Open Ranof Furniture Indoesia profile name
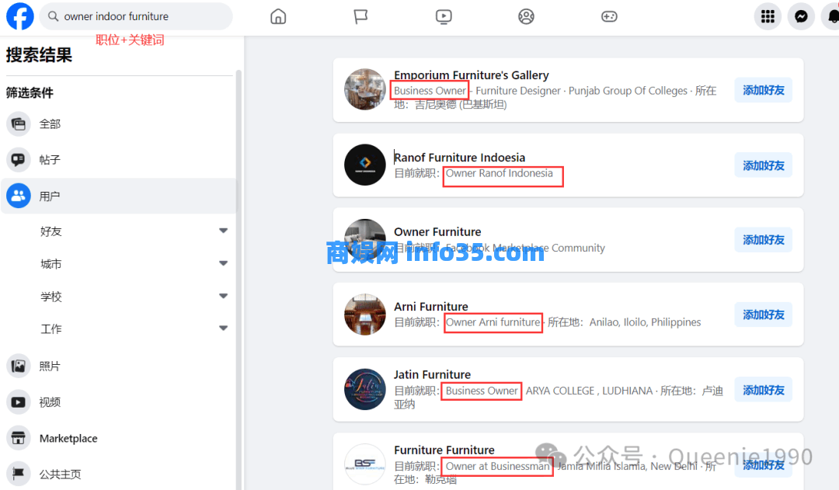Image resolution: width=839 pixels, height=490 pixels. click(x=460, y=158)
